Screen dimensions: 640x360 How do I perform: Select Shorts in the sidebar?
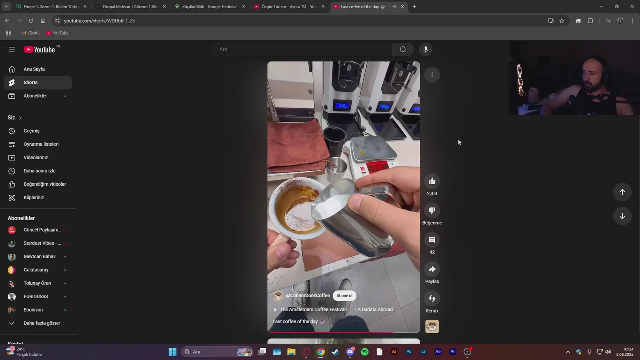tap(38, 82)
